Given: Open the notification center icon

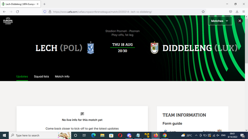Looking at the screenshot, I should coord(243,136).
